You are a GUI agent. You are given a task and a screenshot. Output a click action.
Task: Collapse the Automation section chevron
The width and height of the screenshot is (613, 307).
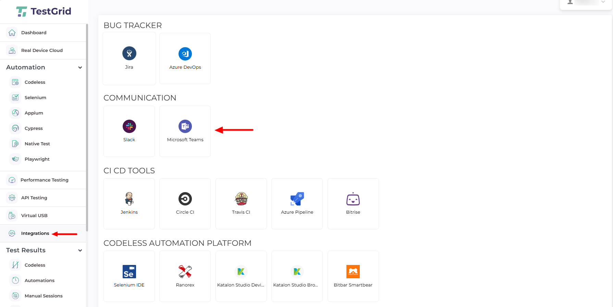(80, 68)
